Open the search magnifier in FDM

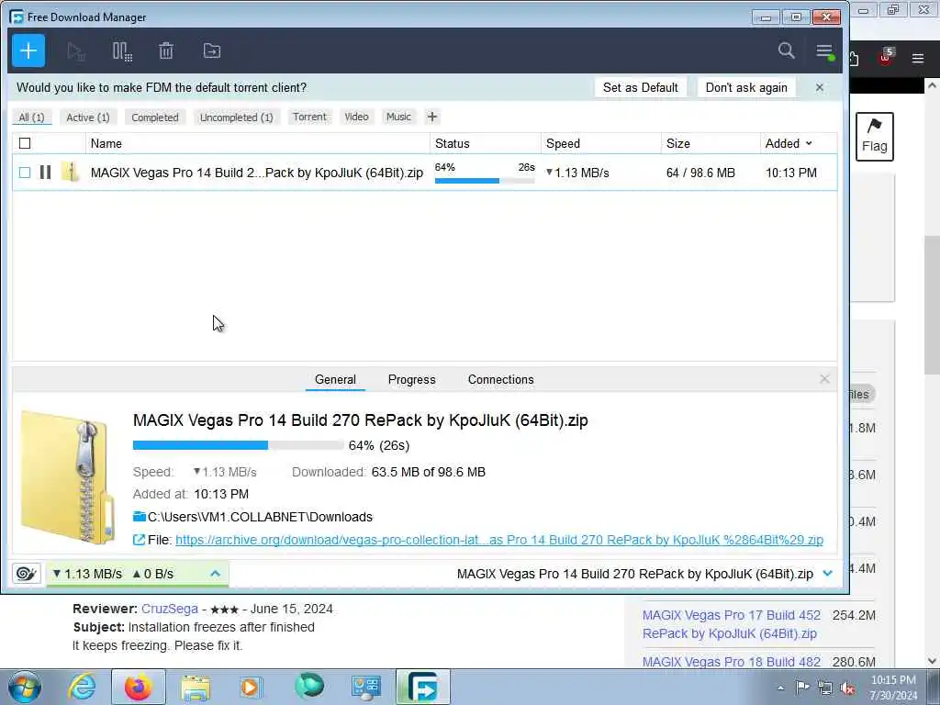click(786, 50)
